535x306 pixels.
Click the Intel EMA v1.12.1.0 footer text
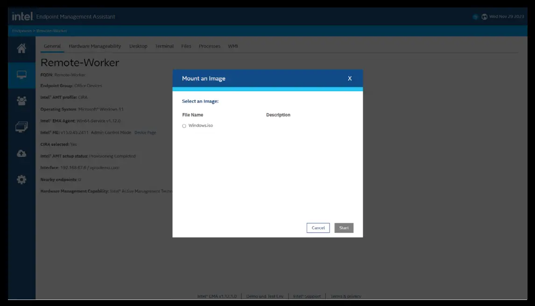217,296
